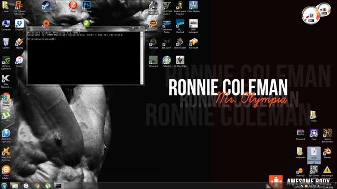Open the Port Forward Network Utilities shortcut
This screenshot has height=189, width=337.
click(19, 7)
